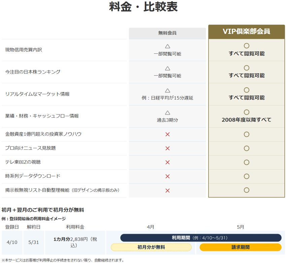Click the 初月分が無料 pill
This screenshot has height=263, width=286.
[x=151, y=247]
